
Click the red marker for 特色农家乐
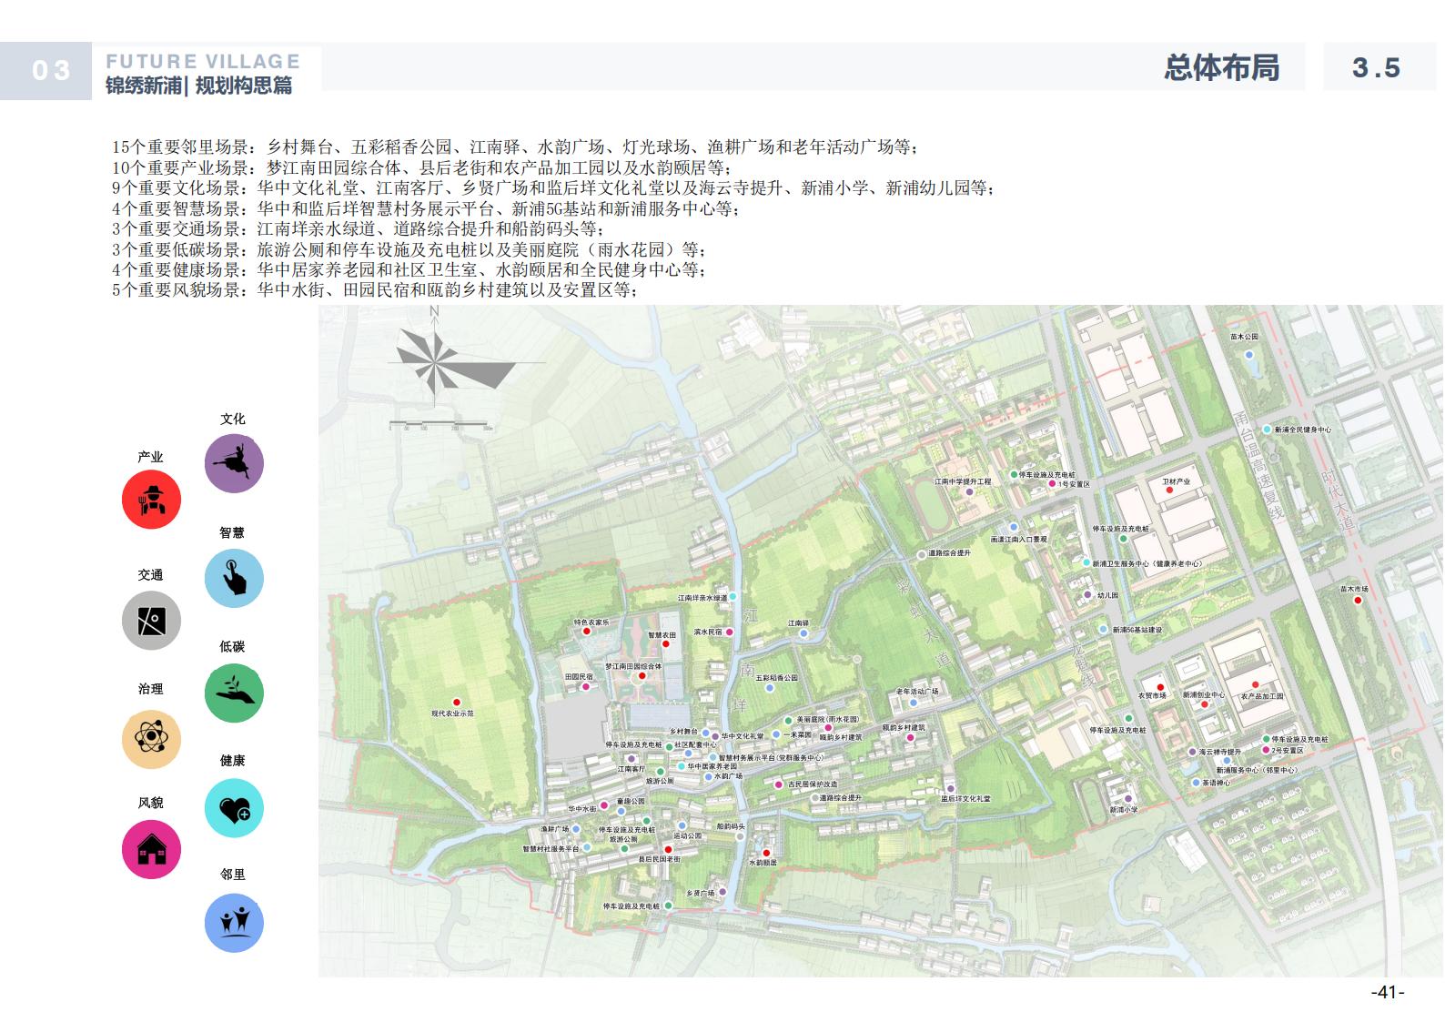(587, 631)
